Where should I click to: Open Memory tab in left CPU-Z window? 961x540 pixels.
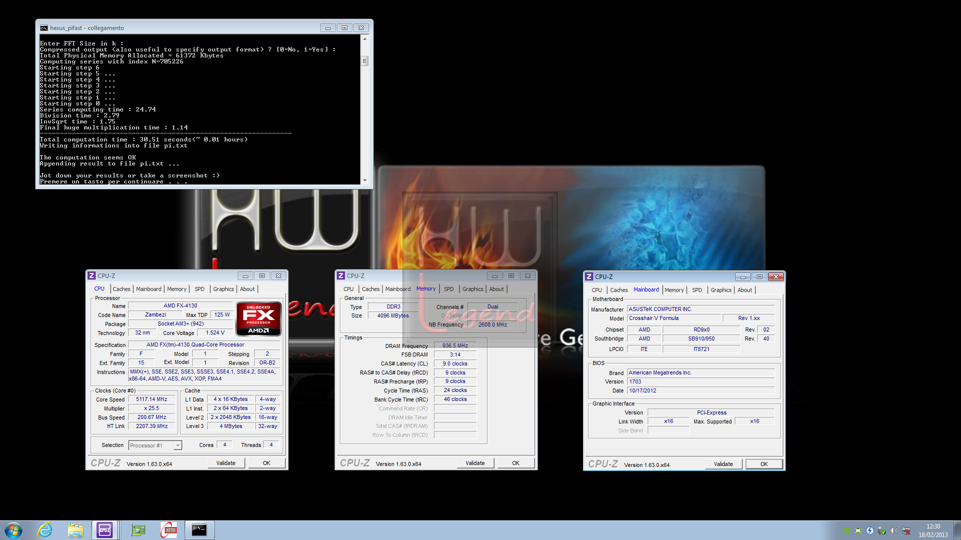[x=177, y=289]
